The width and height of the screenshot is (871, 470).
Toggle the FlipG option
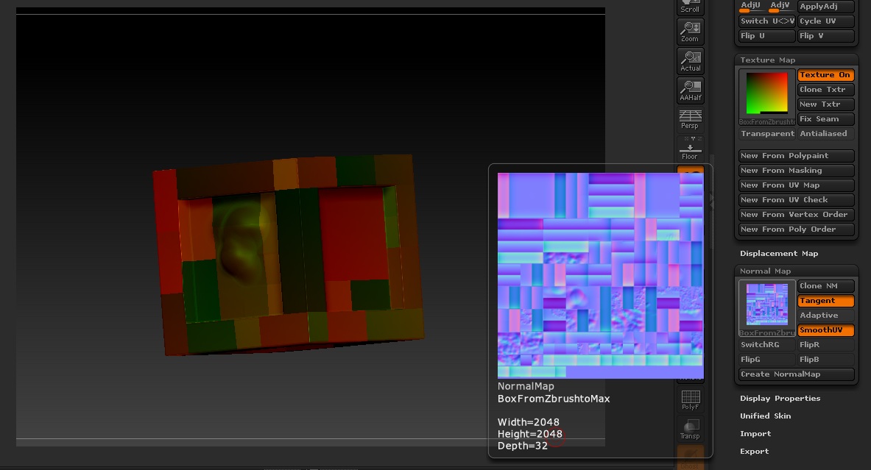(x=766, y=360)
